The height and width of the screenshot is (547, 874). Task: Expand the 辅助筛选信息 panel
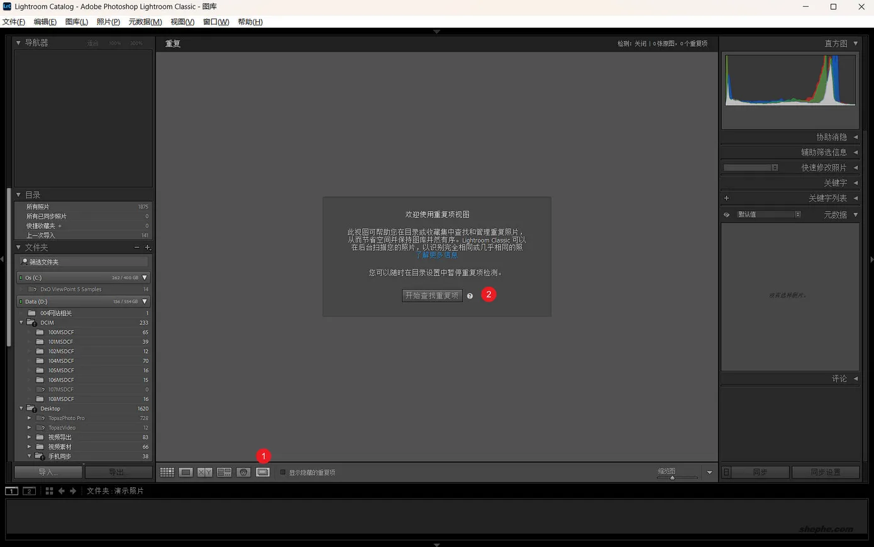pos(856,152)
